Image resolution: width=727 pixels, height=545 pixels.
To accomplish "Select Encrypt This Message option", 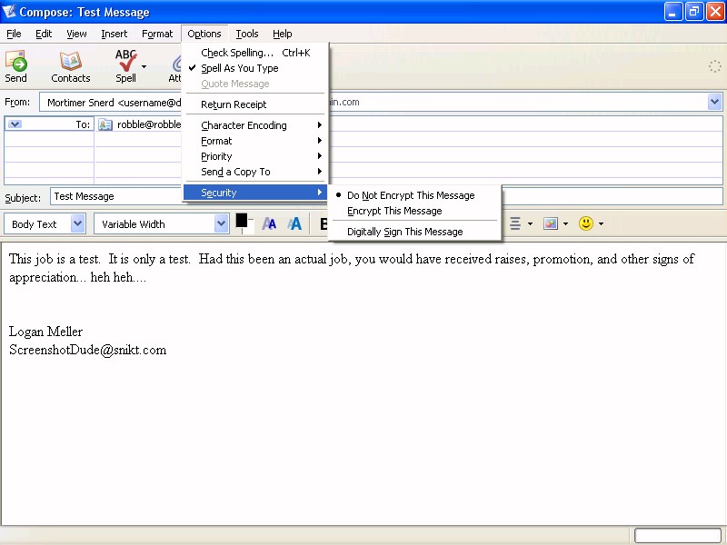I will (x=414, y=211).
